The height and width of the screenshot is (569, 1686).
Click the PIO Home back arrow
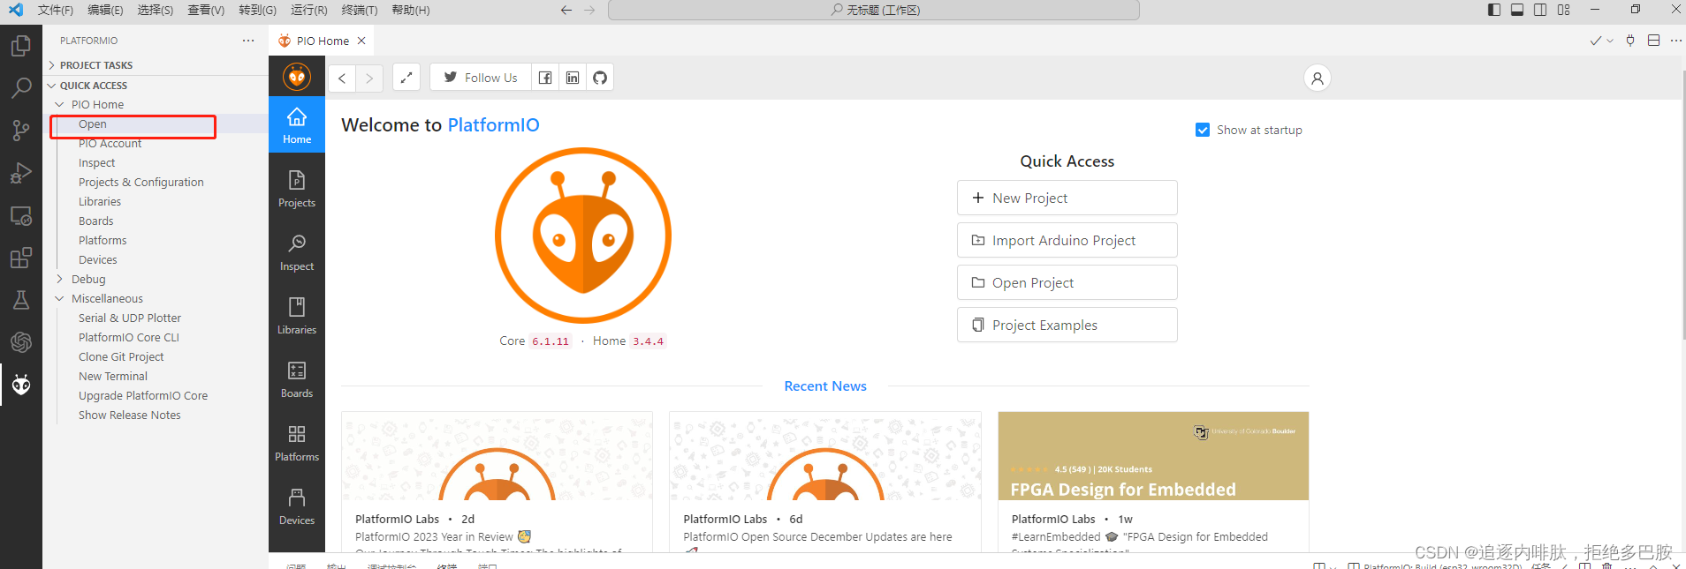click(342, 78)
